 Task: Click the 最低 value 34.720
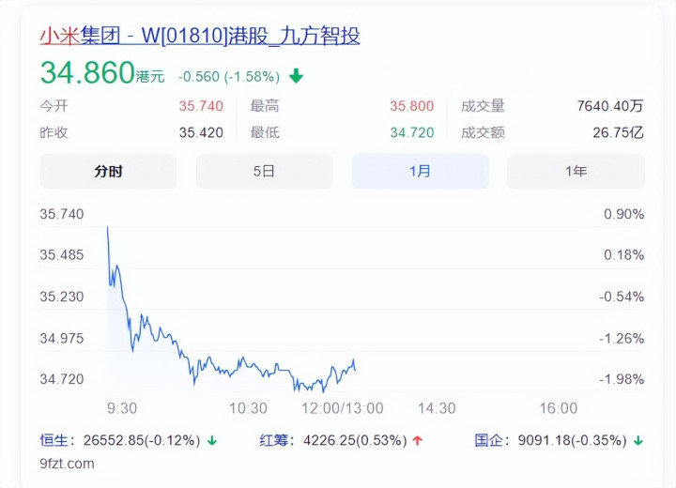point(412,132)
